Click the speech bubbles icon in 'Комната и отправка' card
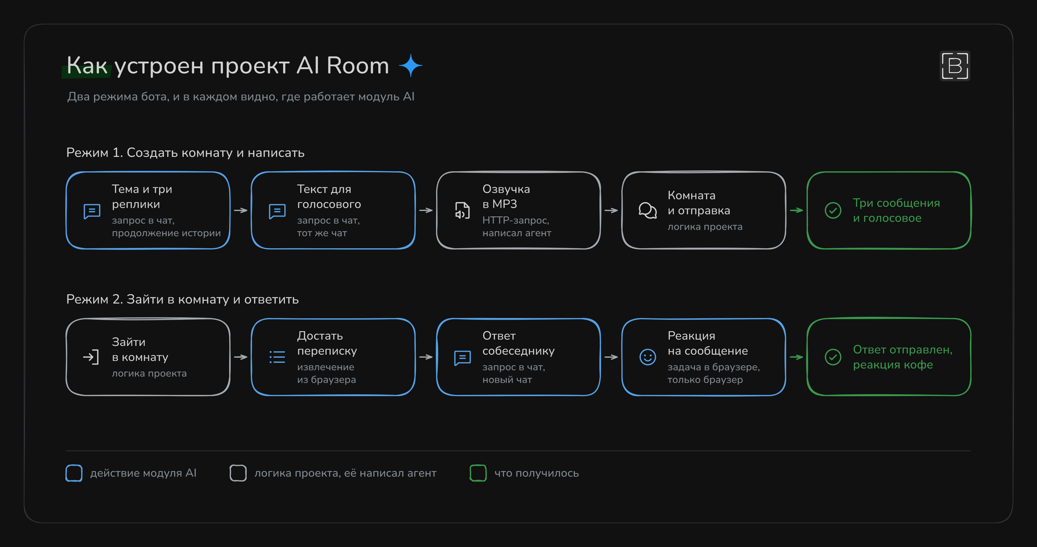 647,210
